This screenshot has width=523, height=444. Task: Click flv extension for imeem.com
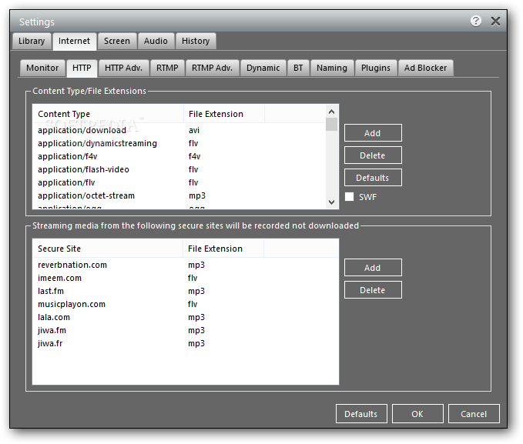point(193,278)
